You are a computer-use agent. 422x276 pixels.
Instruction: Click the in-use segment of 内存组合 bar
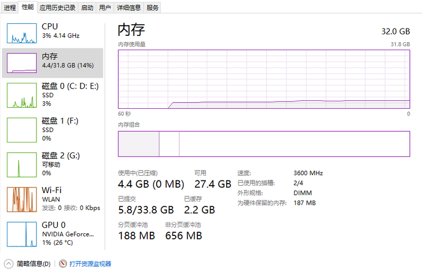tap(139, 144)
